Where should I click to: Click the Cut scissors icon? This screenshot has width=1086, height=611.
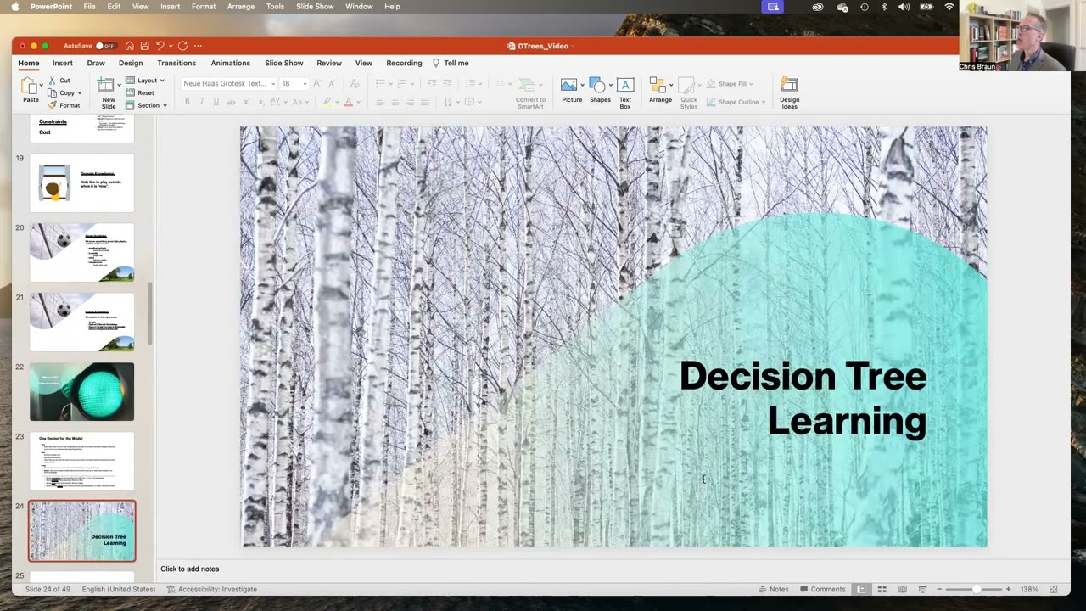tap(53, 81)
